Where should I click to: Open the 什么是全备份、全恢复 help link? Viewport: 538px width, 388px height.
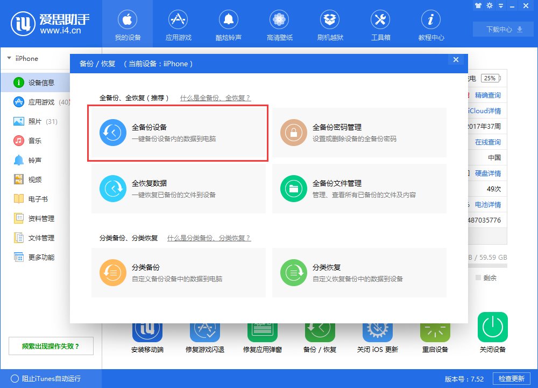pyautogui.click(x=215, y=98)
